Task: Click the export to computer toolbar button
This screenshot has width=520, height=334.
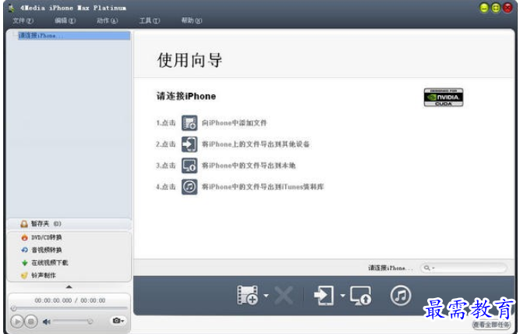Action: point(361,295)
